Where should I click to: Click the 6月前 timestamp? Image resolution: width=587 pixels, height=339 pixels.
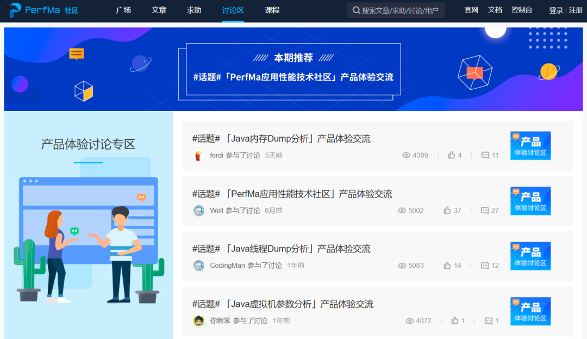(273, 211)
